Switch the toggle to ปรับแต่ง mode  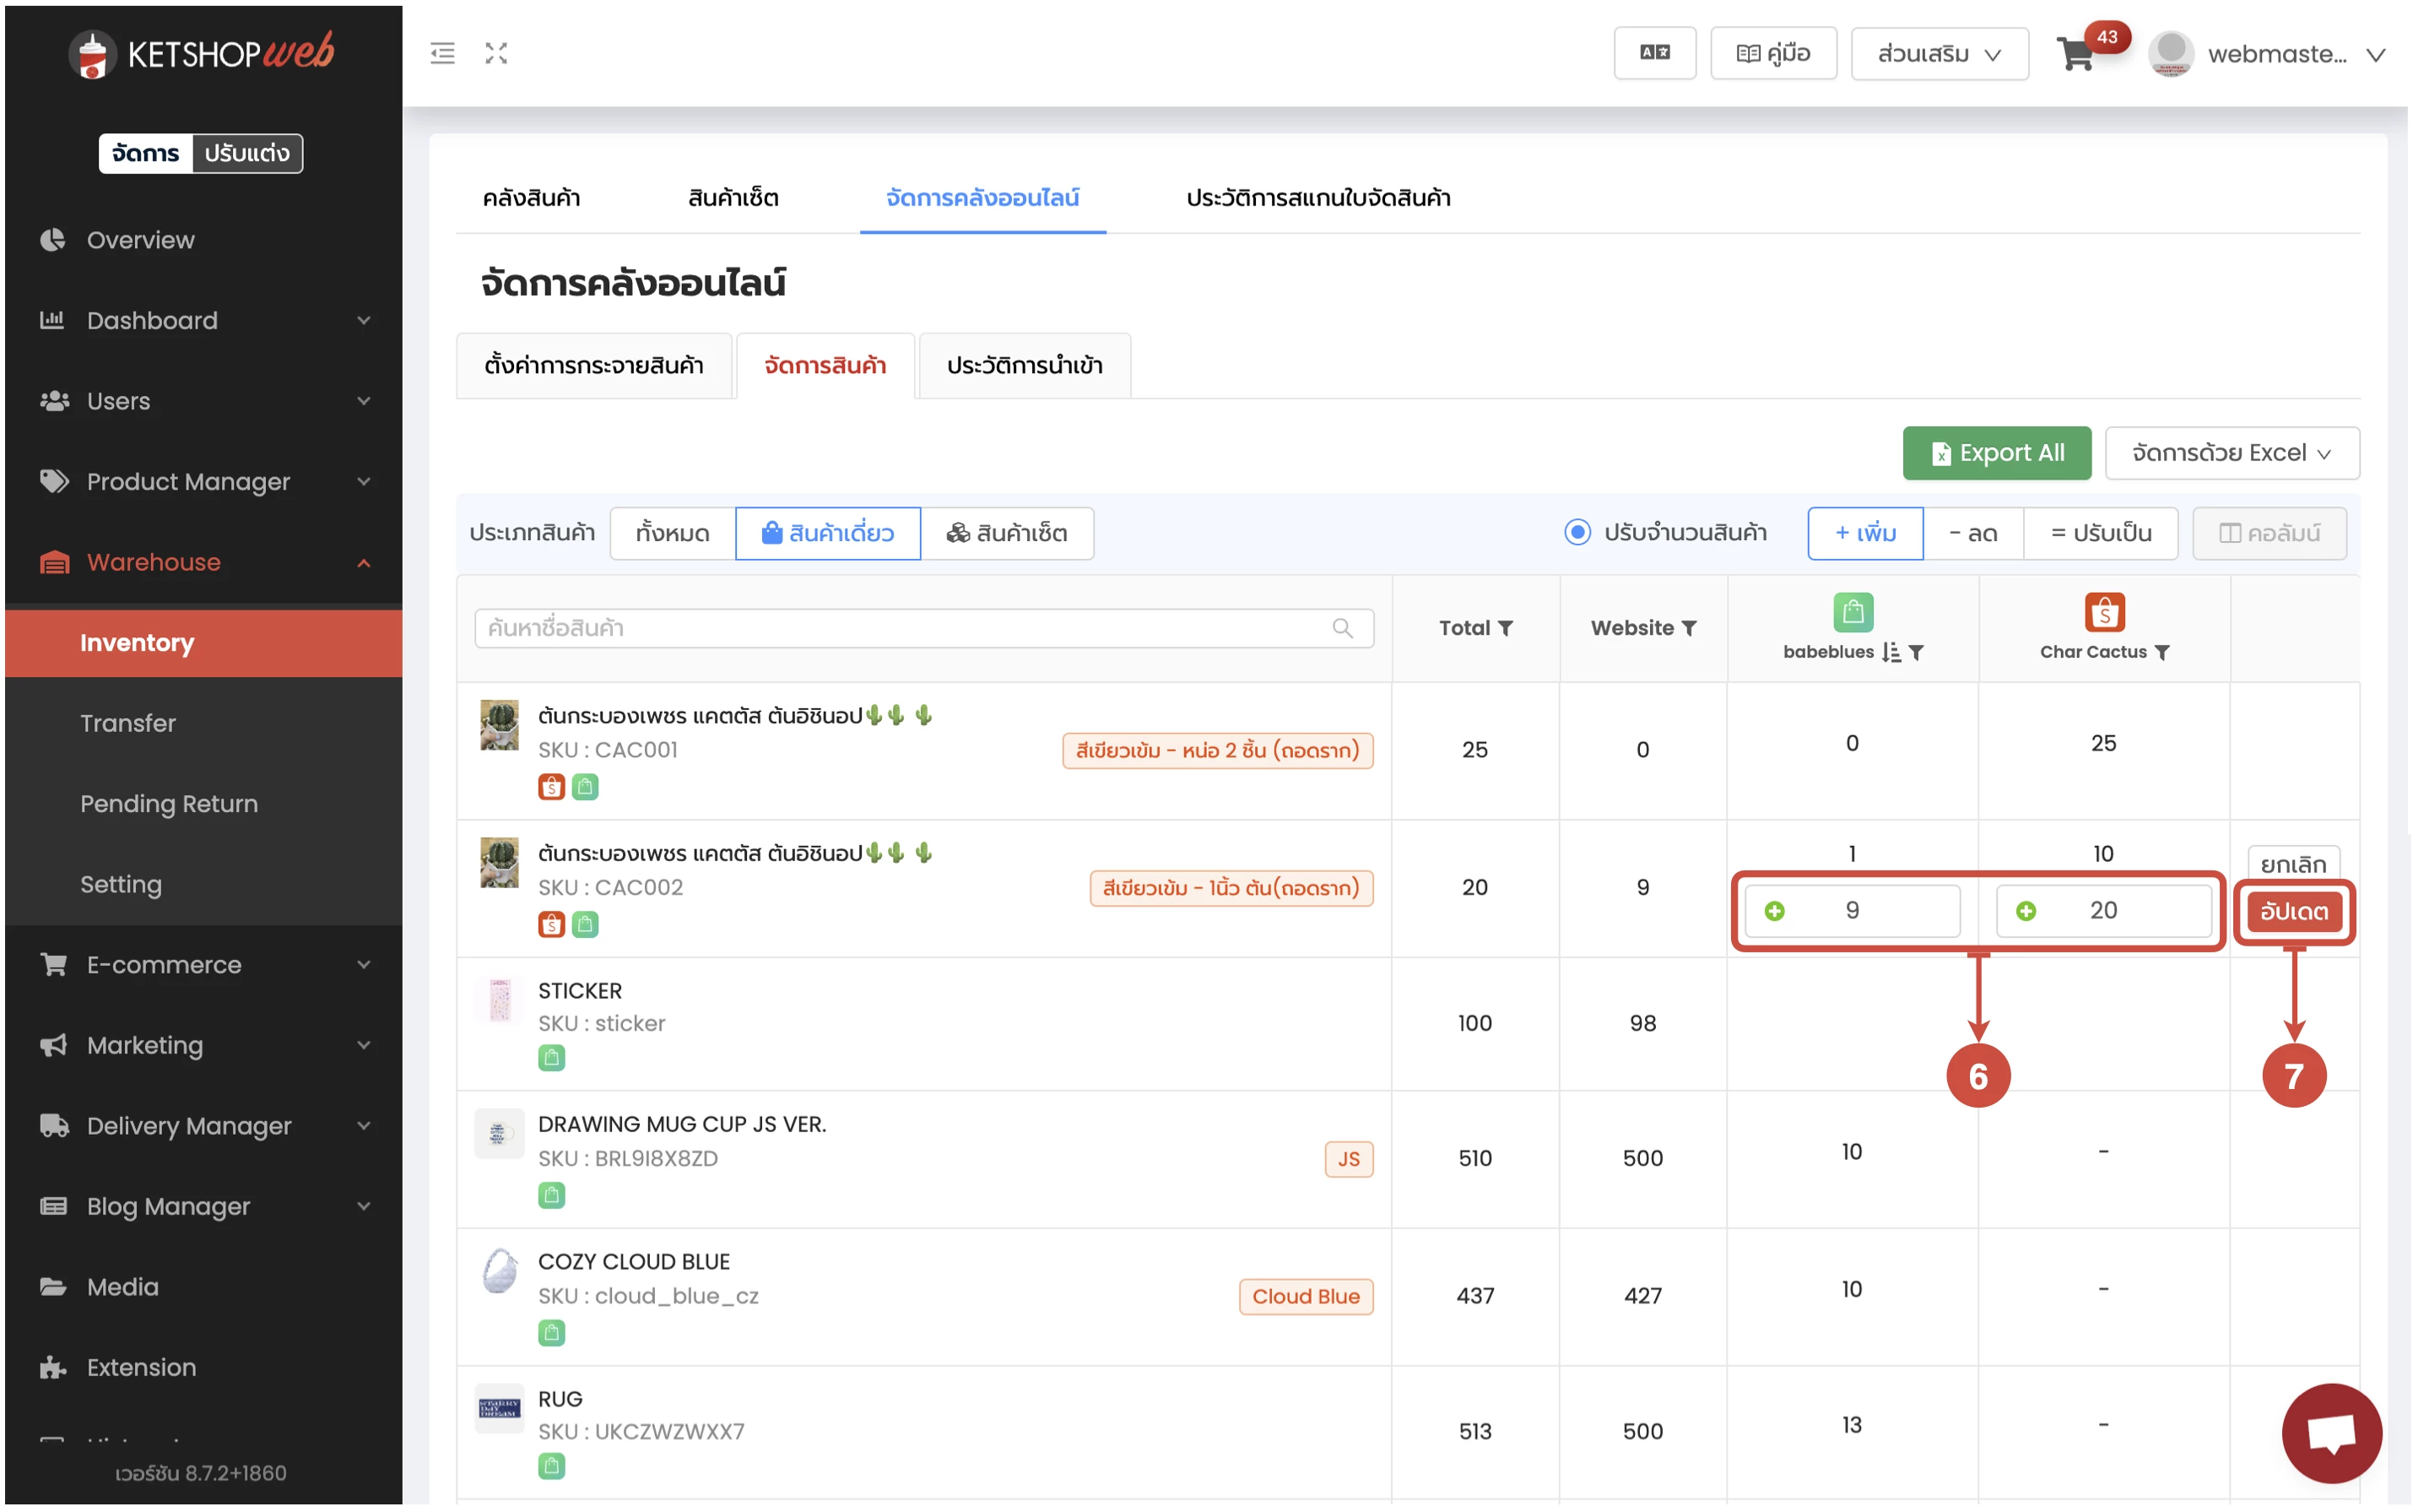coord(247,153)
